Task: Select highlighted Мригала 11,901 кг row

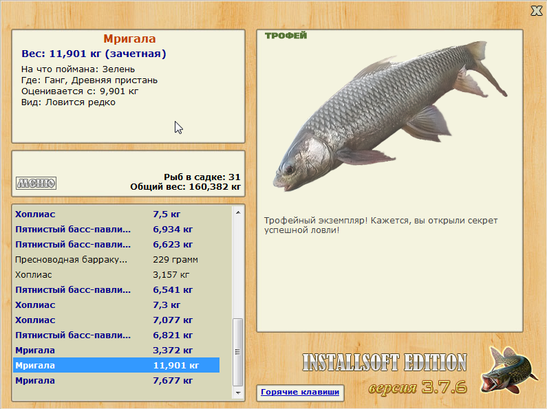Action: (x=116, y=365)
